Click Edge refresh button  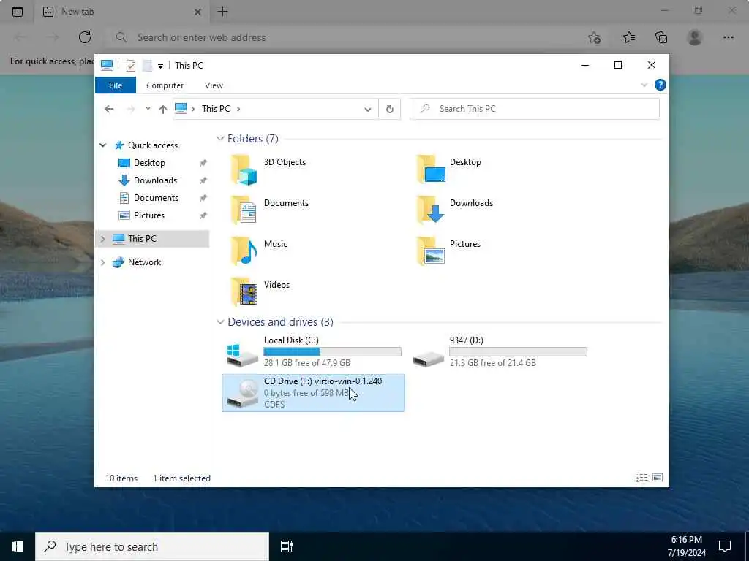(85, 37)
